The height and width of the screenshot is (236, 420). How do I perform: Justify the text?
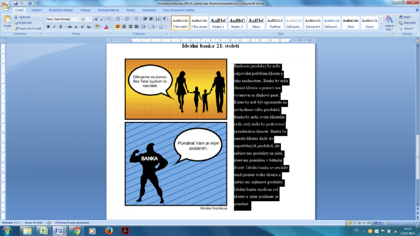[136, 27]
